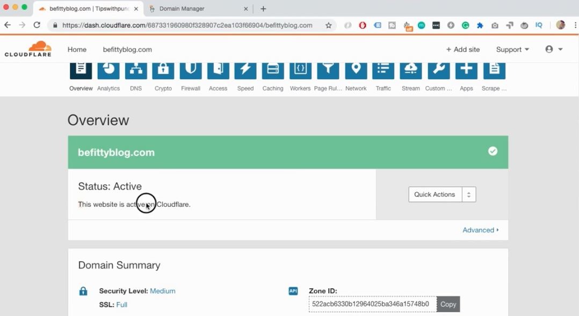Open the Custom Pages wrench icon
579x316 pixels.
439,71
